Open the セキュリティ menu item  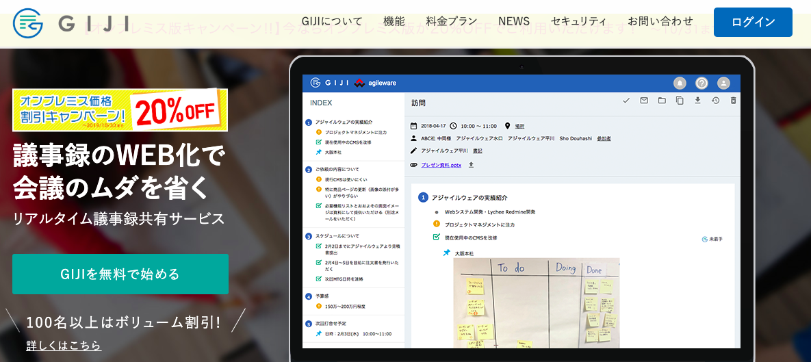(x=578, y=22)
